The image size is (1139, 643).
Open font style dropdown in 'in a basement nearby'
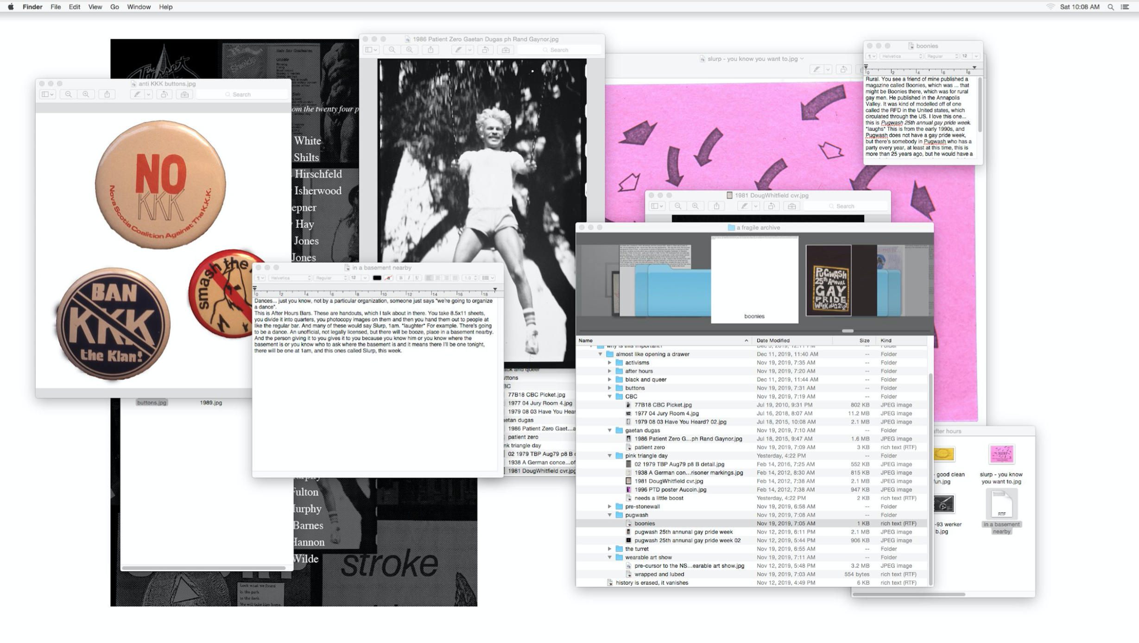tap(330, 278)
